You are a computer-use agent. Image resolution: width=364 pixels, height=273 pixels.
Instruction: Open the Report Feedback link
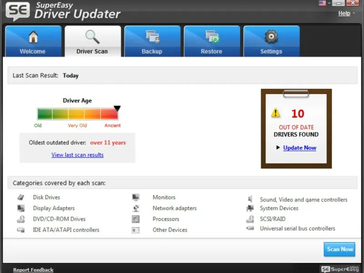point(33,270)
